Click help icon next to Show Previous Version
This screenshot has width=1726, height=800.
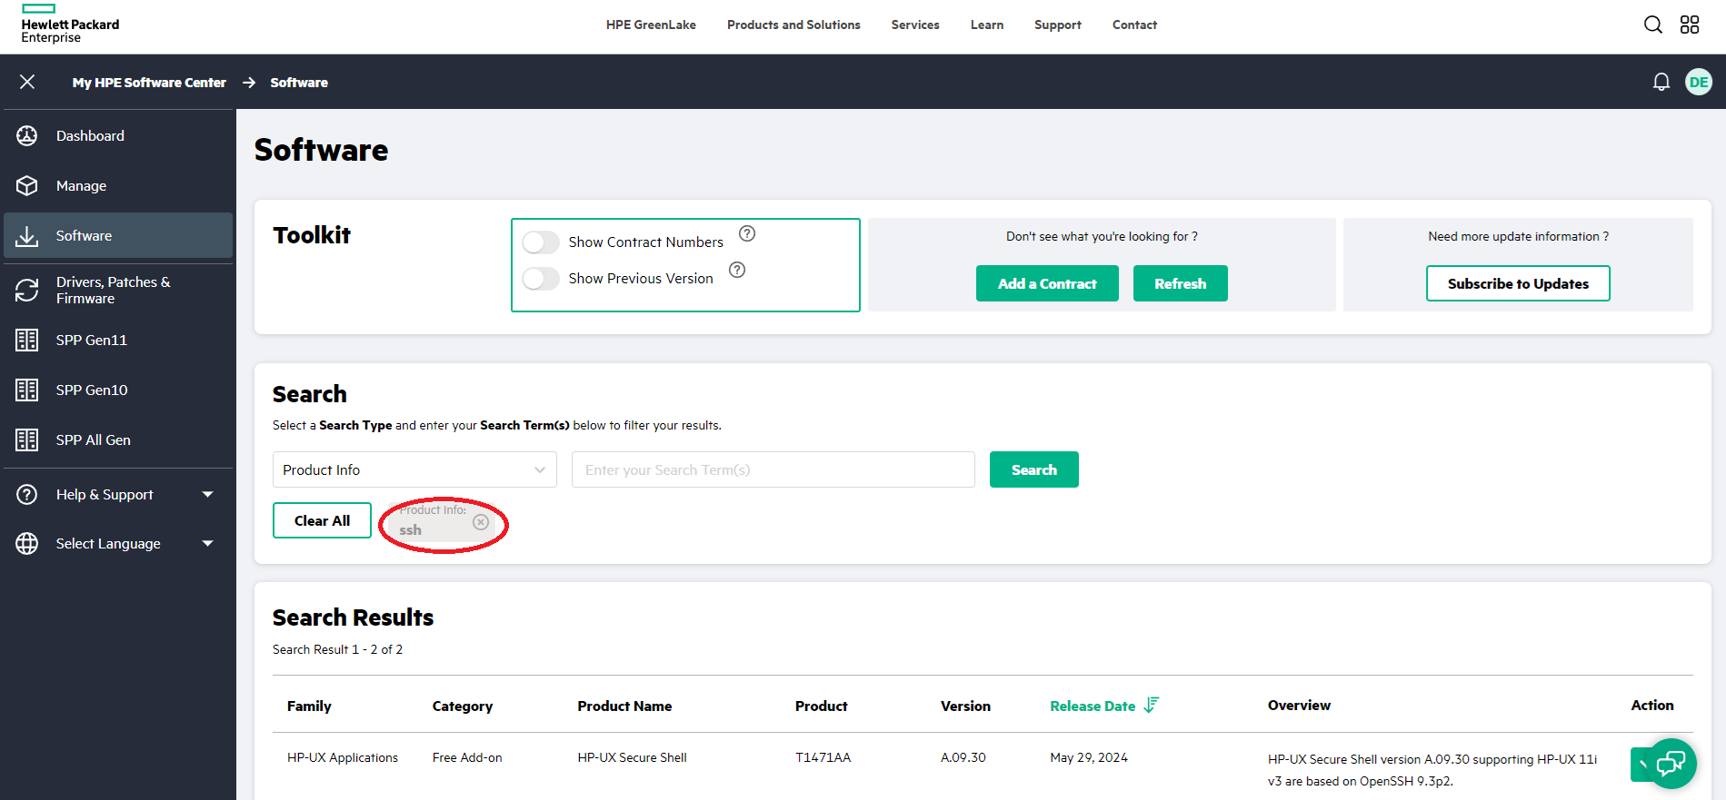(737, 270)
